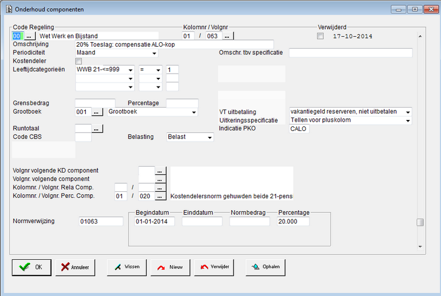The image size is (441, 296).
Task: Open lookup next to Volgnr 063 field
Action: tap(228, 36)
